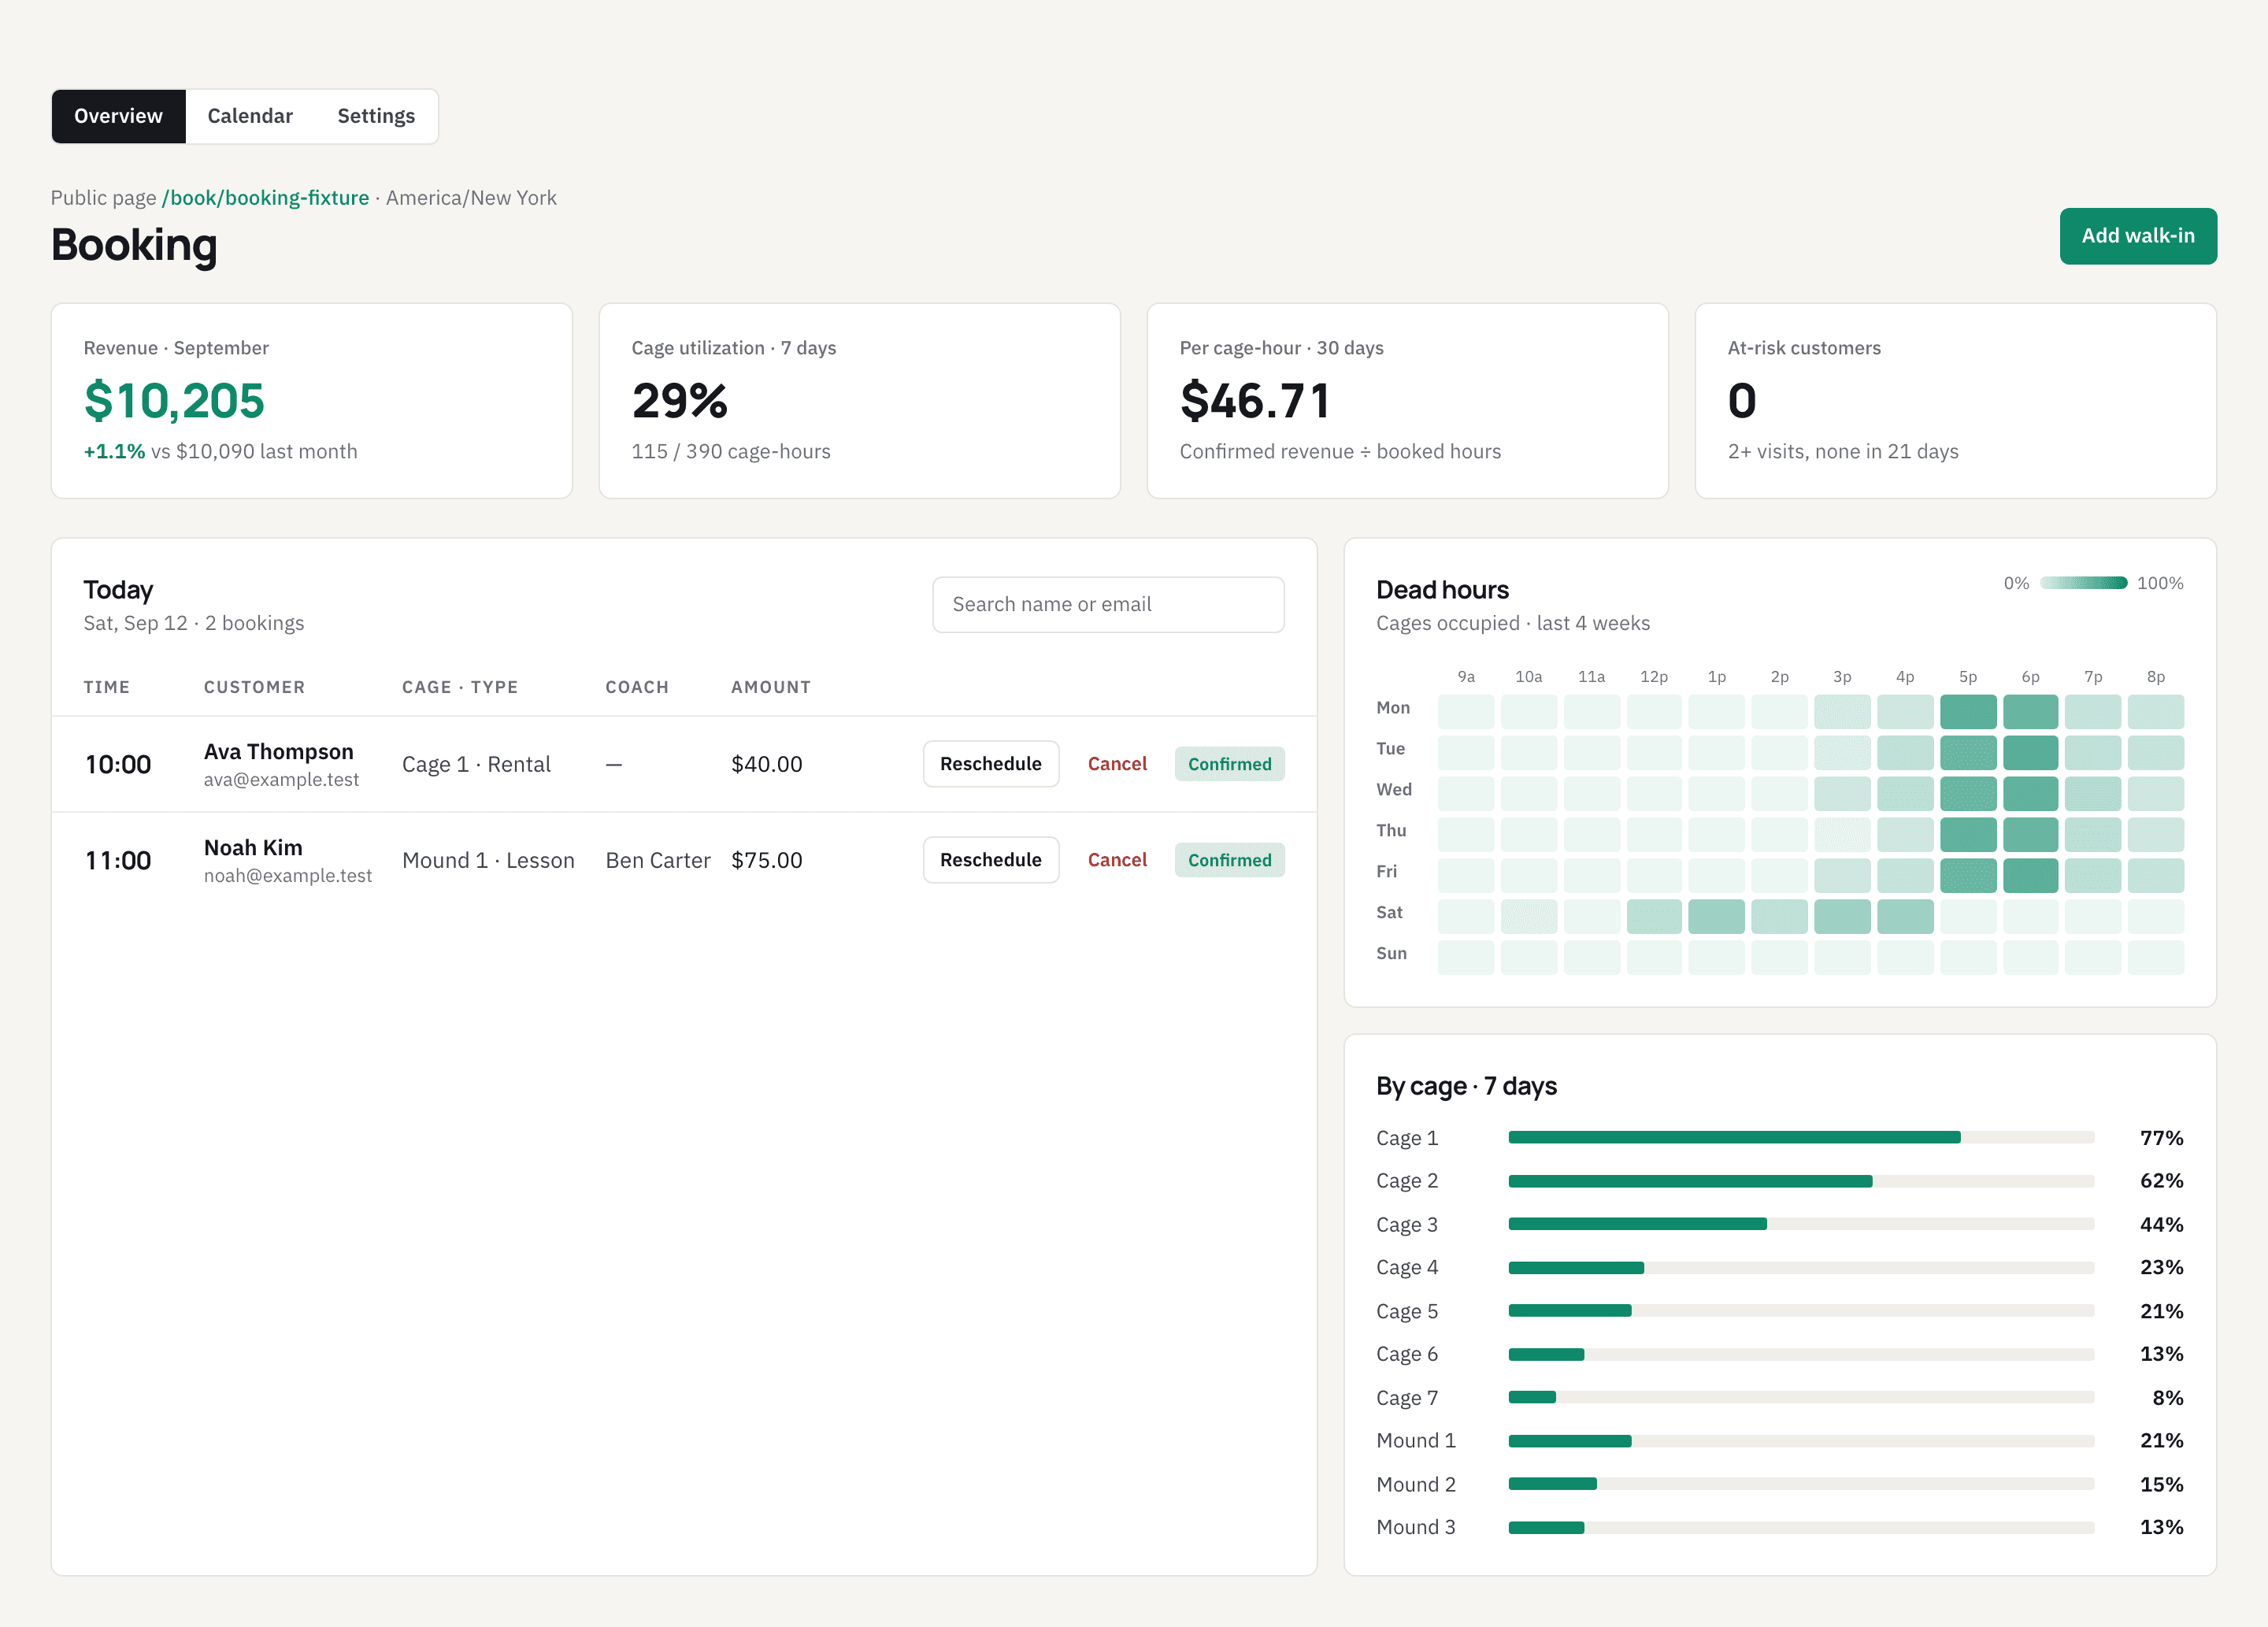Select the $10,205 revenue figure
Screen dimensions: 2268x1627
(x=174, y=401)
